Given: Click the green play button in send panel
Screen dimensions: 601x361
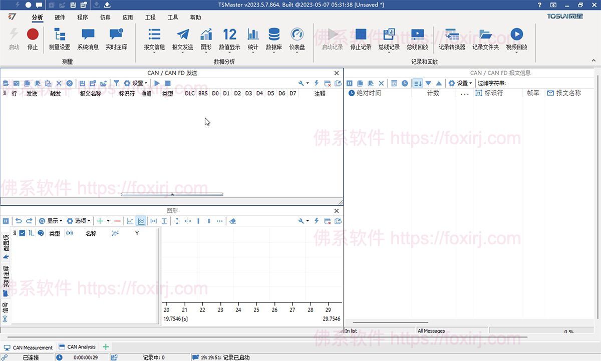Looking at the screenshot, I should click(x=156, y=83).
